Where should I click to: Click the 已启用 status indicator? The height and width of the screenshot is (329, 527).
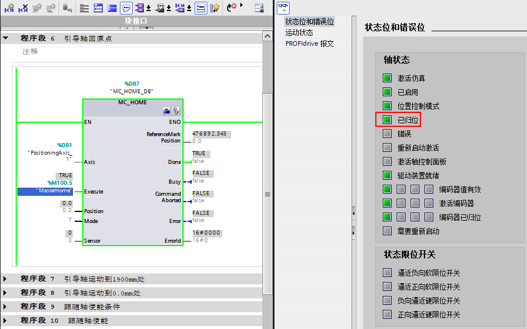387,92
